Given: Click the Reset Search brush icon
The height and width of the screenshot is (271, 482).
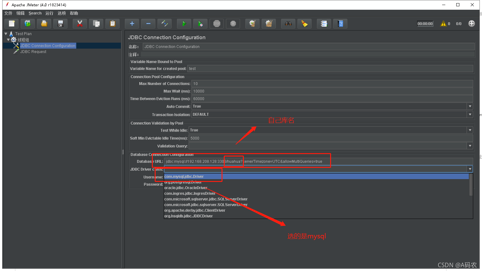Looking at the screenshot, I should pyautogui.click(x=305, y=24).
